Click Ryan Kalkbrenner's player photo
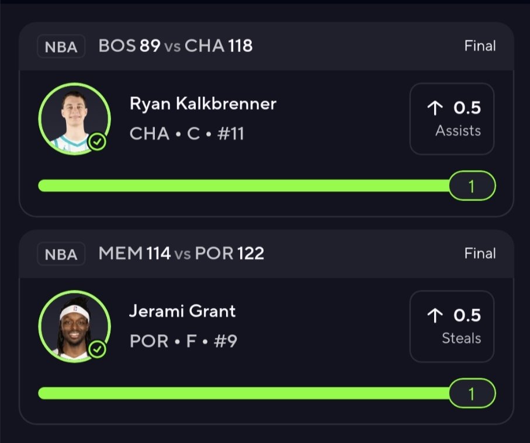The image size is (530, 443). coord(74,119)
